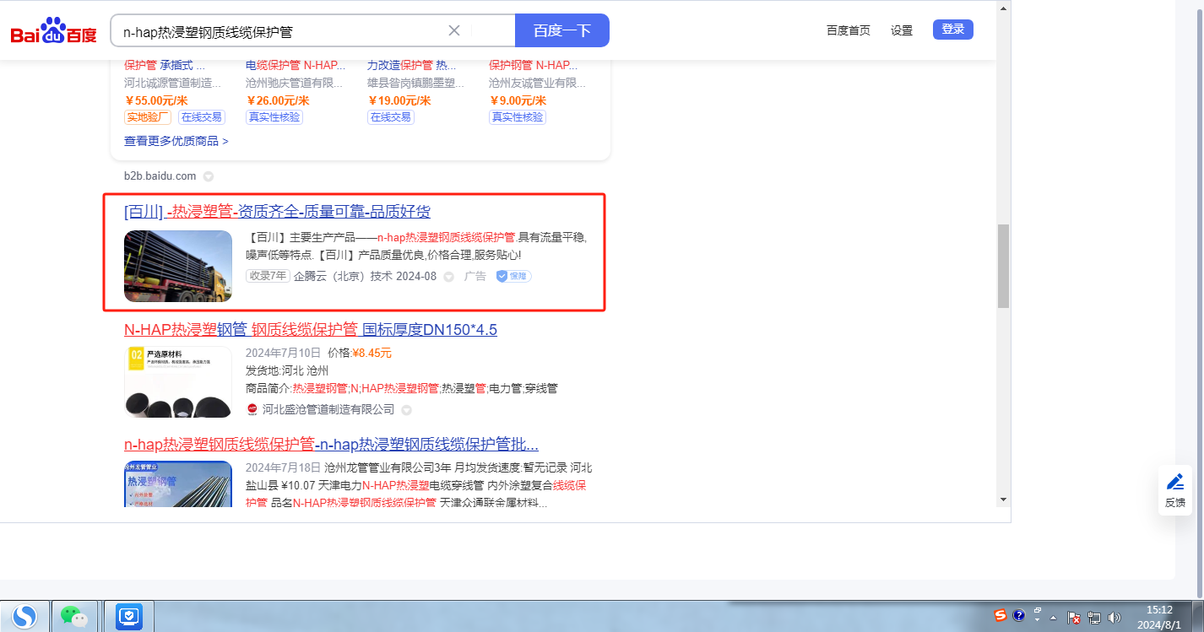Expand dropdown arrow after 河北盛沧管道制造有限公司

pos(406,410)
